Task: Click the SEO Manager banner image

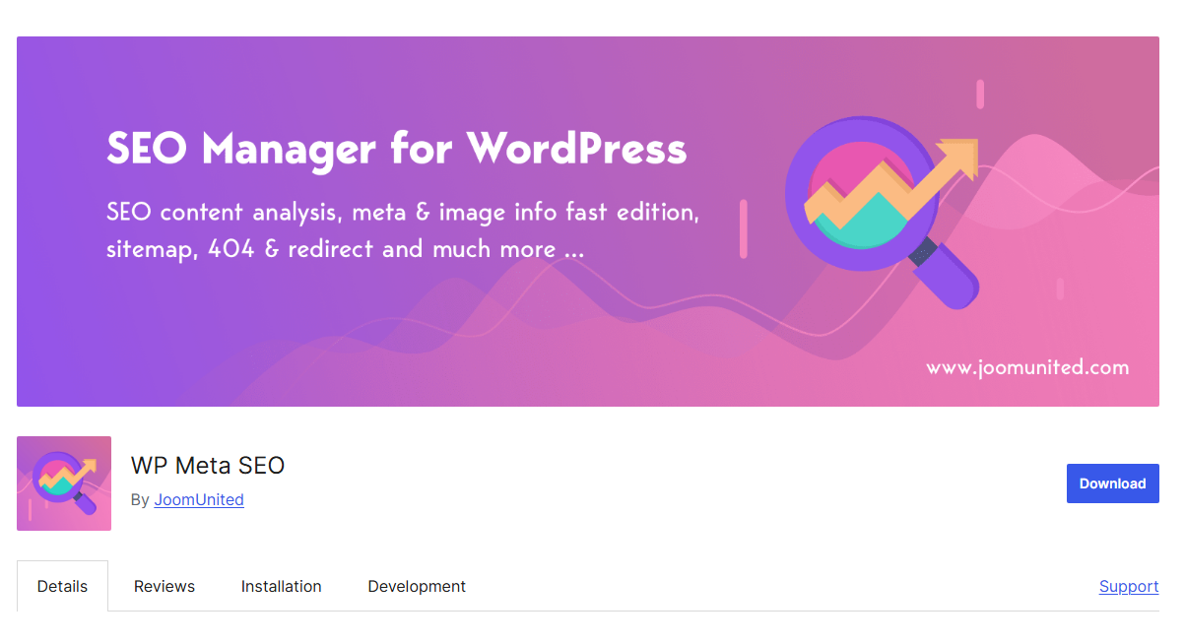Action: [588, 222]
